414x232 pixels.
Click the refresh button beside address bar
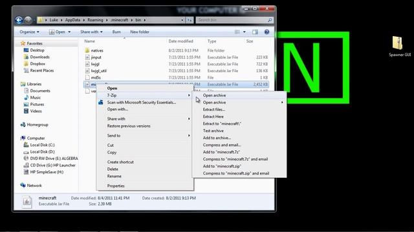pos(190,20)
